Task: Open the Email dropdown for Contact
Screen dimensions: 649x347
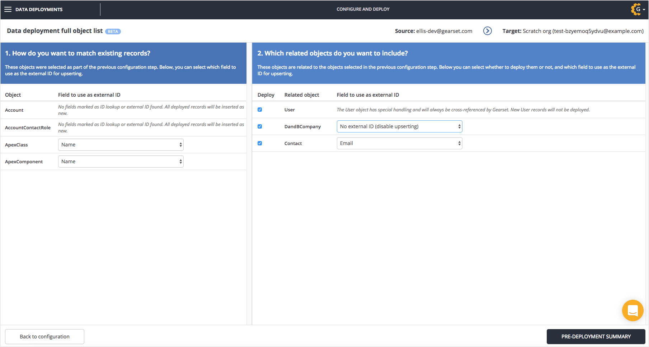Action: pos(399,143)
